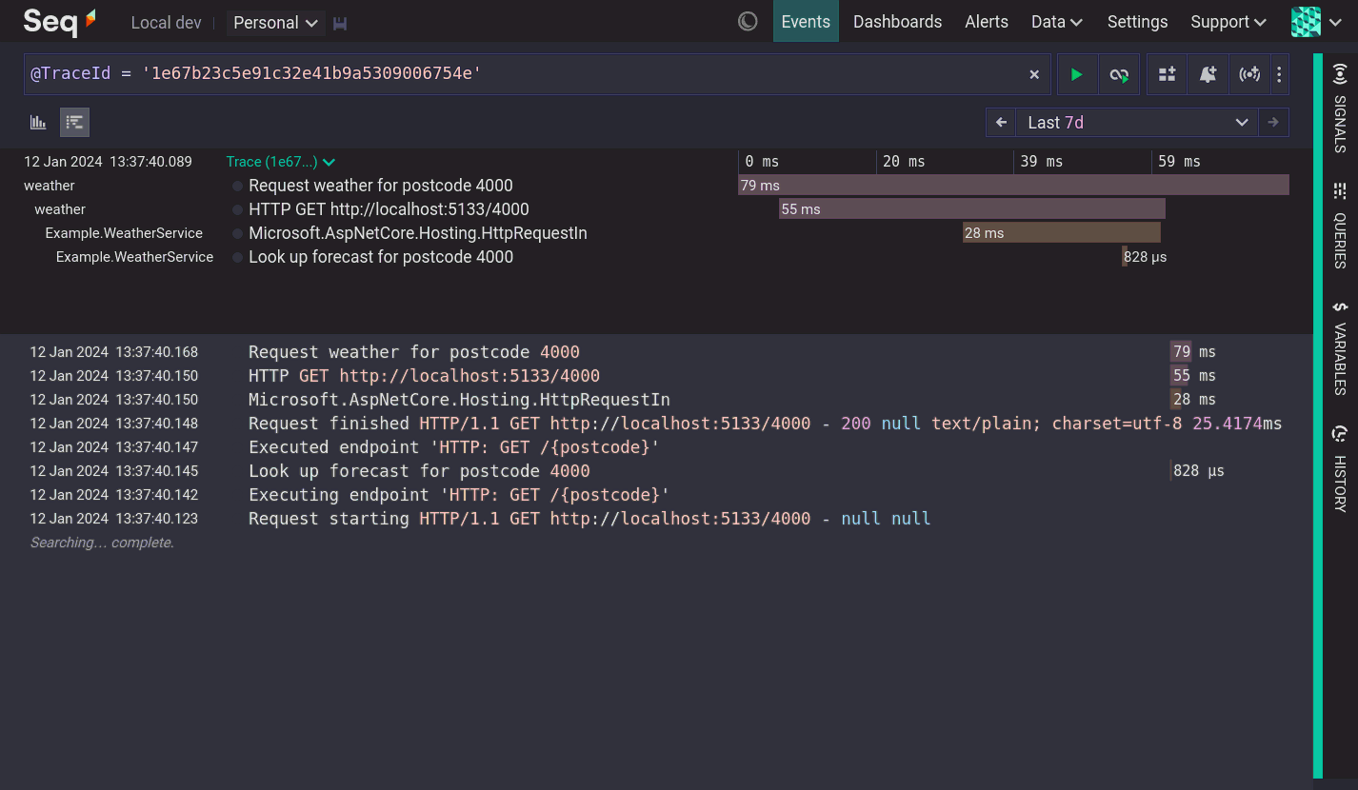Create an alert with the bell-plus icon

coord(1208,74)
